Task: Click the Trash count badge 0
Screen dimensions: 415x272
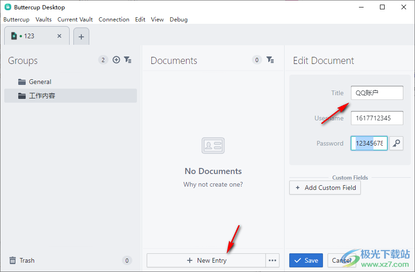Action: pos(127,261)
